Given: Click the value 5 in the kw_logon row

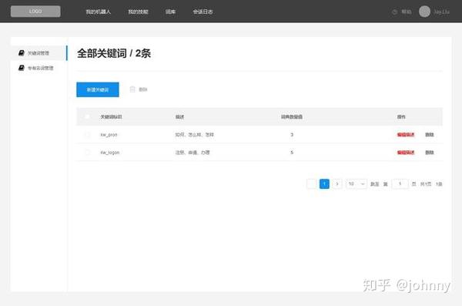Looking at the screenshot, I should pyautogui.click(x=292, y=153).
